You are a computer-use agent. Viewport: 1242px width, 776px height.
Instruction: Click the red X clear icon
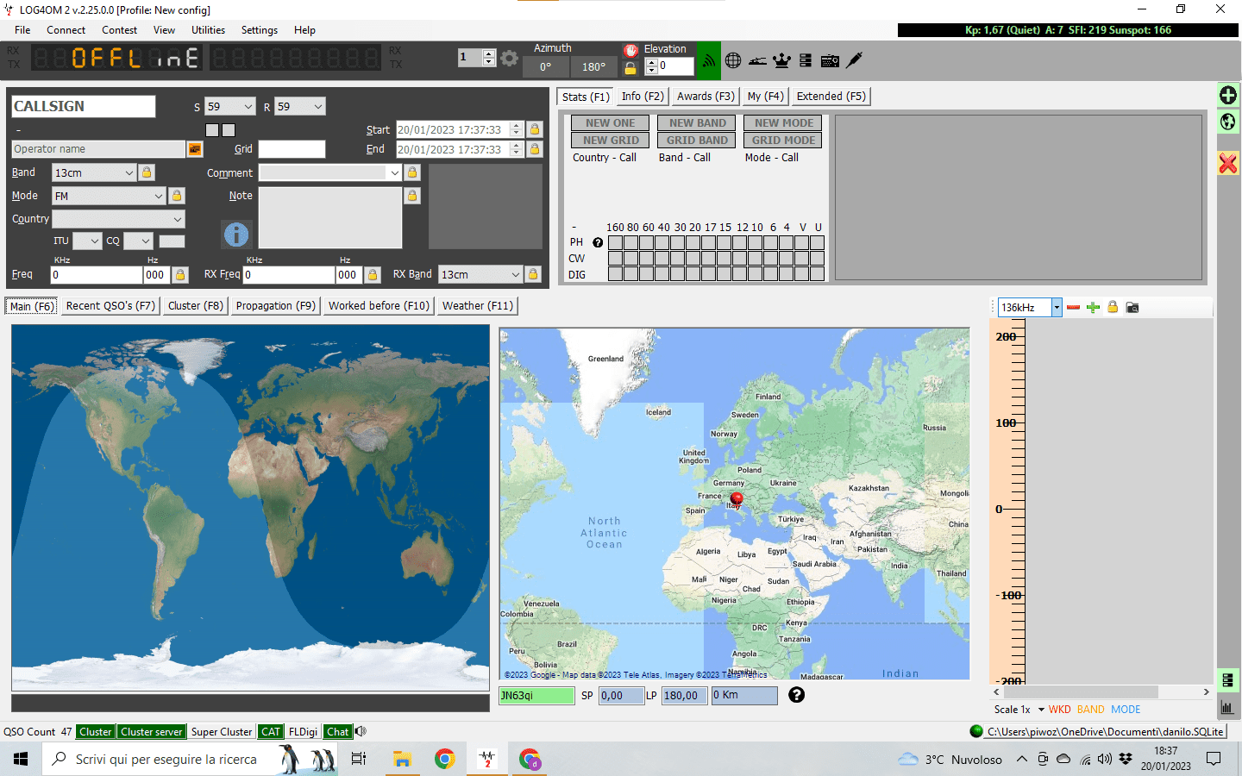1228,163
